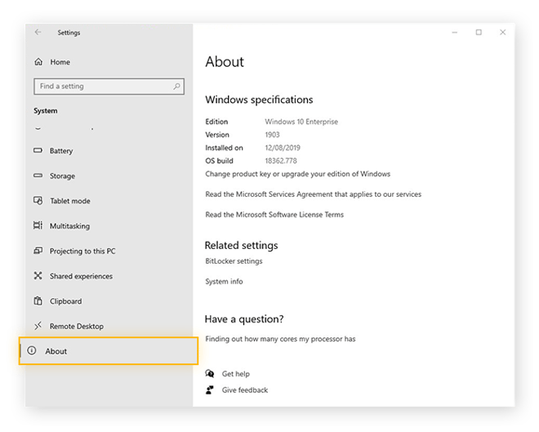The width and height of the screenshot is (539, 432).
Task: Open Shared experiences settings
Action: pos(81,276)
